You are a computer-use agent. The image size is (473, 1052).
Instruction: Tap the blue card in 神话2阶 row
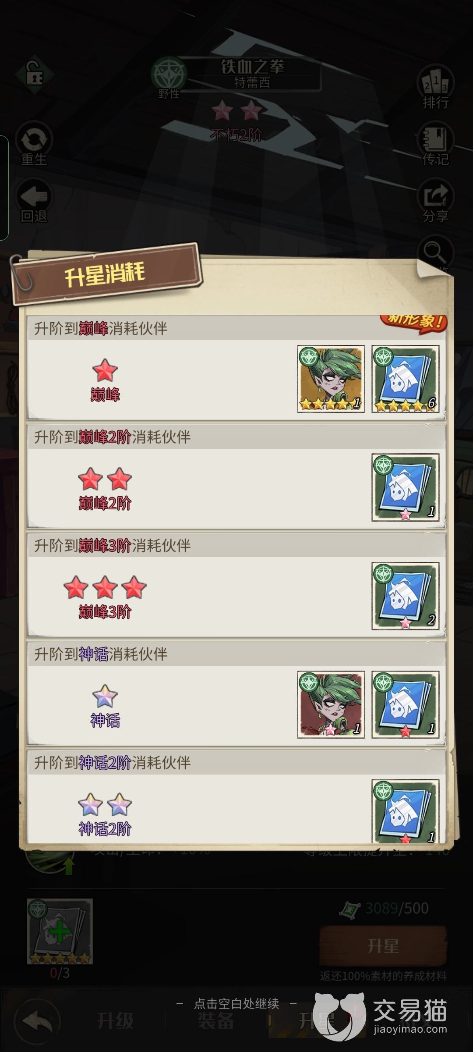pyautogui.click(x=406, y=811)
